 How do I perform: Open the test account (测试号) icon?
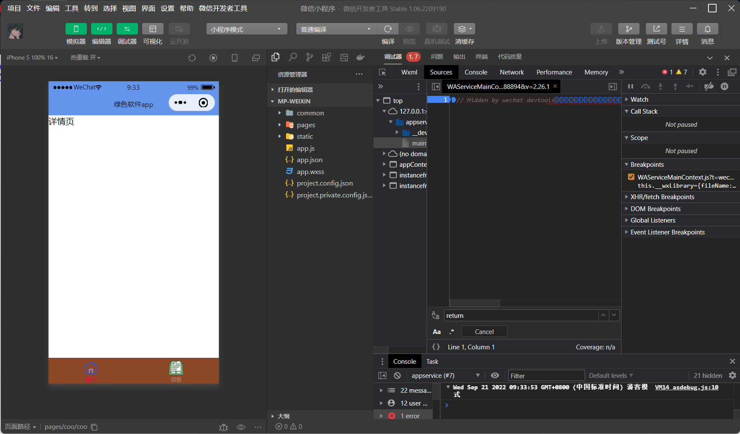coord(657,29)
